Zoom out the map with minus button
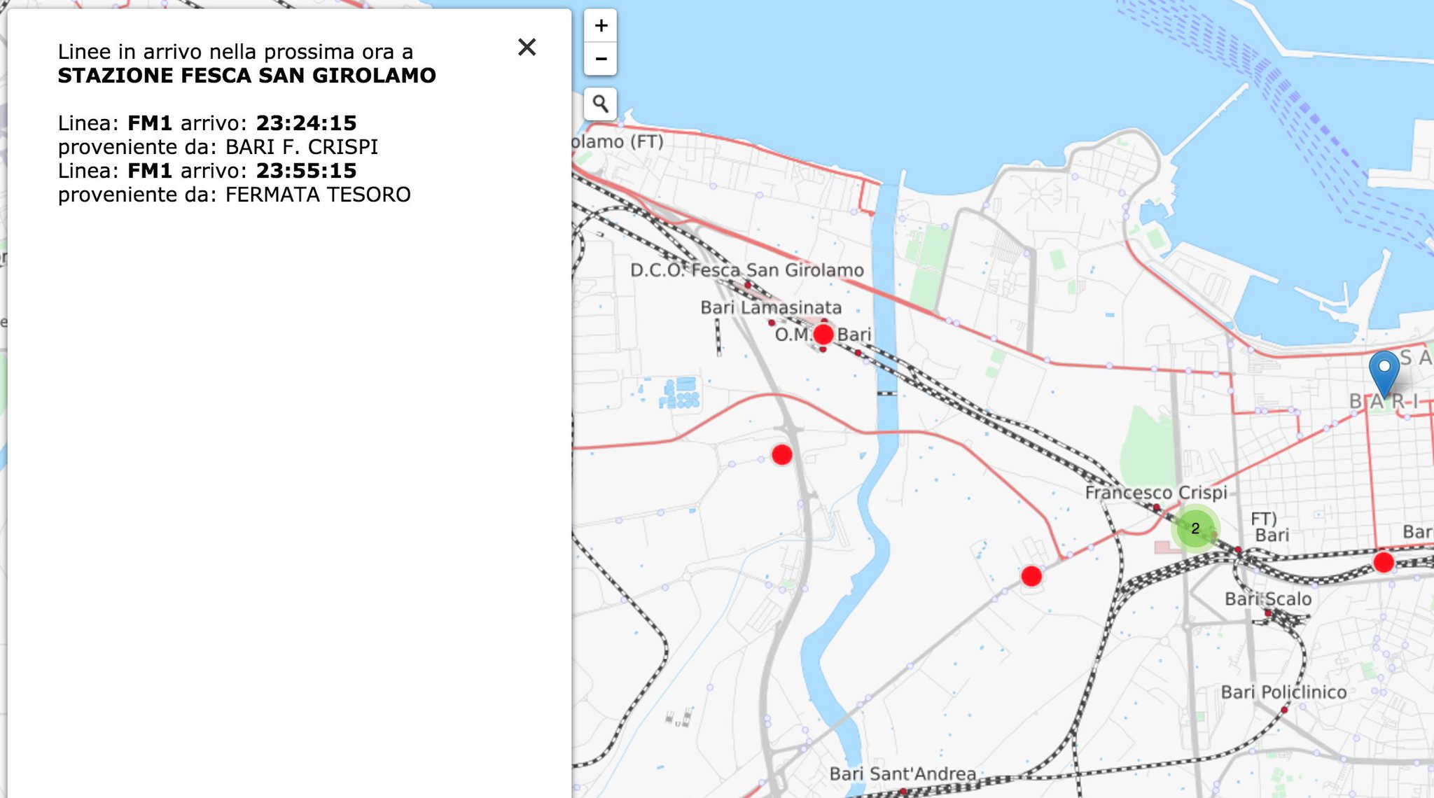The image size is (1434, 798). (601, 59)
